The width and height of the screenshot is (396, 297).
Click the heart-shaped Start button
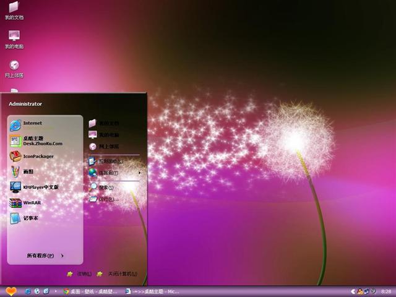[11, 291]
